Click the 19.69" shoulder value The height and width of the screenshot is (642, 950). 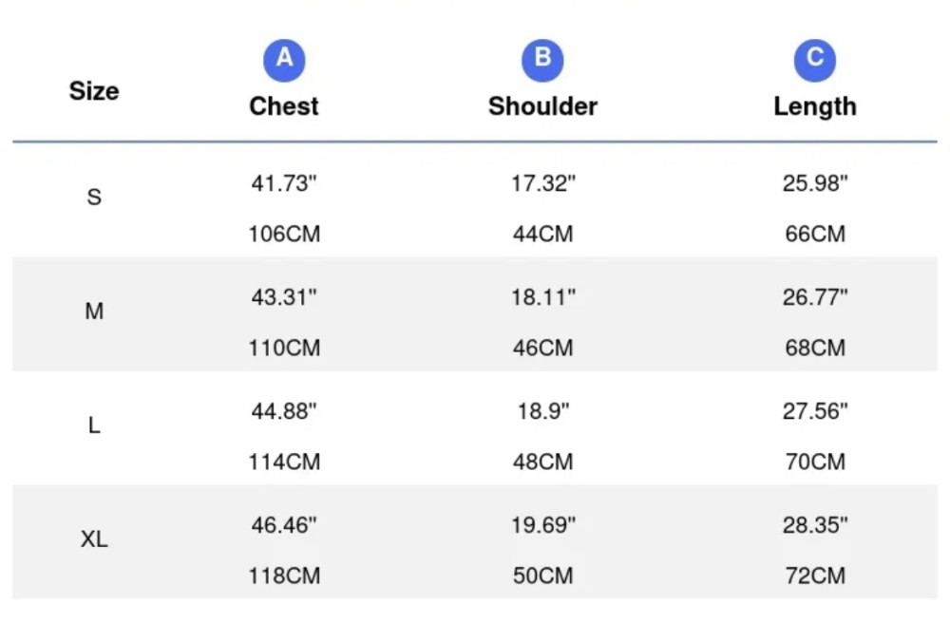[x=542, y=525]
